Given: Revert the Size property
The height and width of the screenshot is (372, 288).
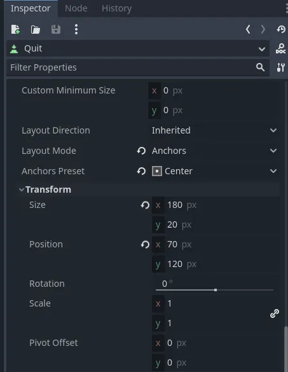Looking at the screenshot, I should coord(145,205).
